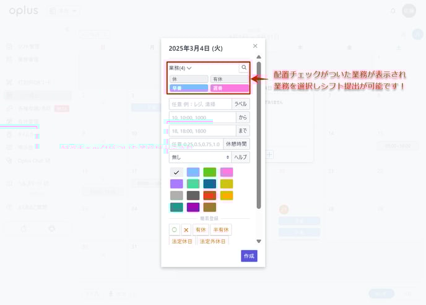This screenshot has height=305, width=426.
Task: Click the 法定休日 quick-register button
Action: coord(183,242)
